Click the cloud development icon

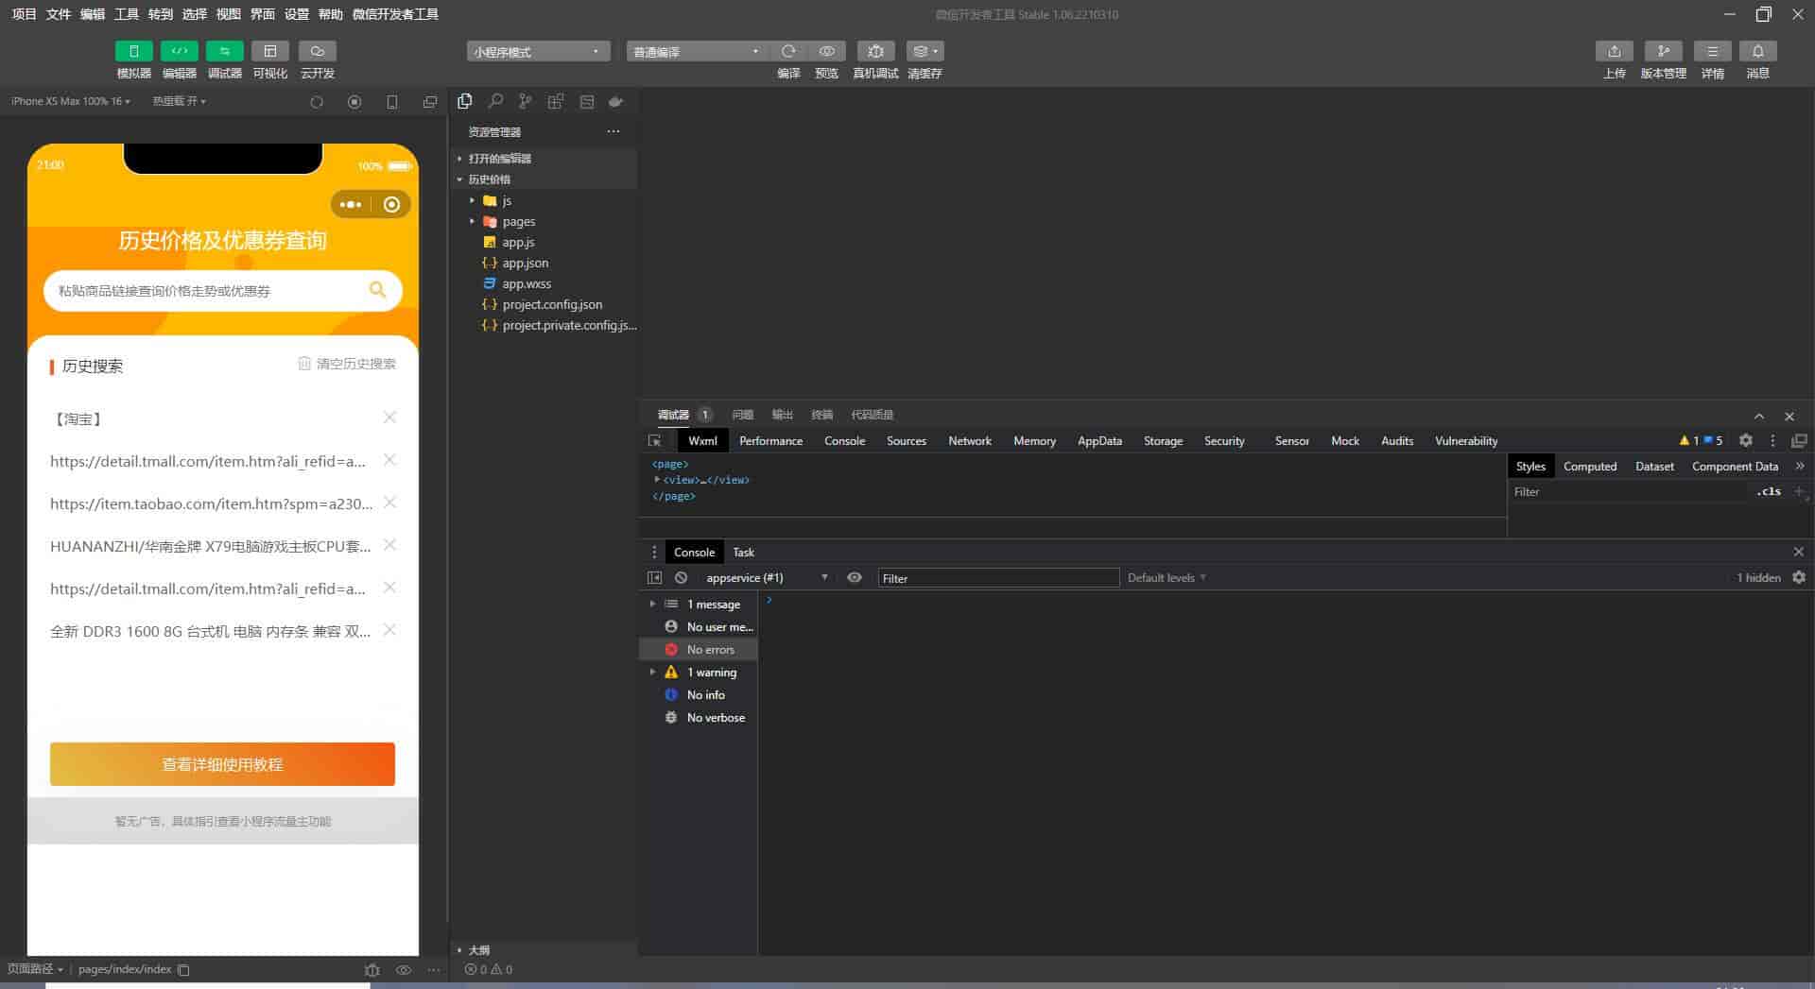coord(317,51)
